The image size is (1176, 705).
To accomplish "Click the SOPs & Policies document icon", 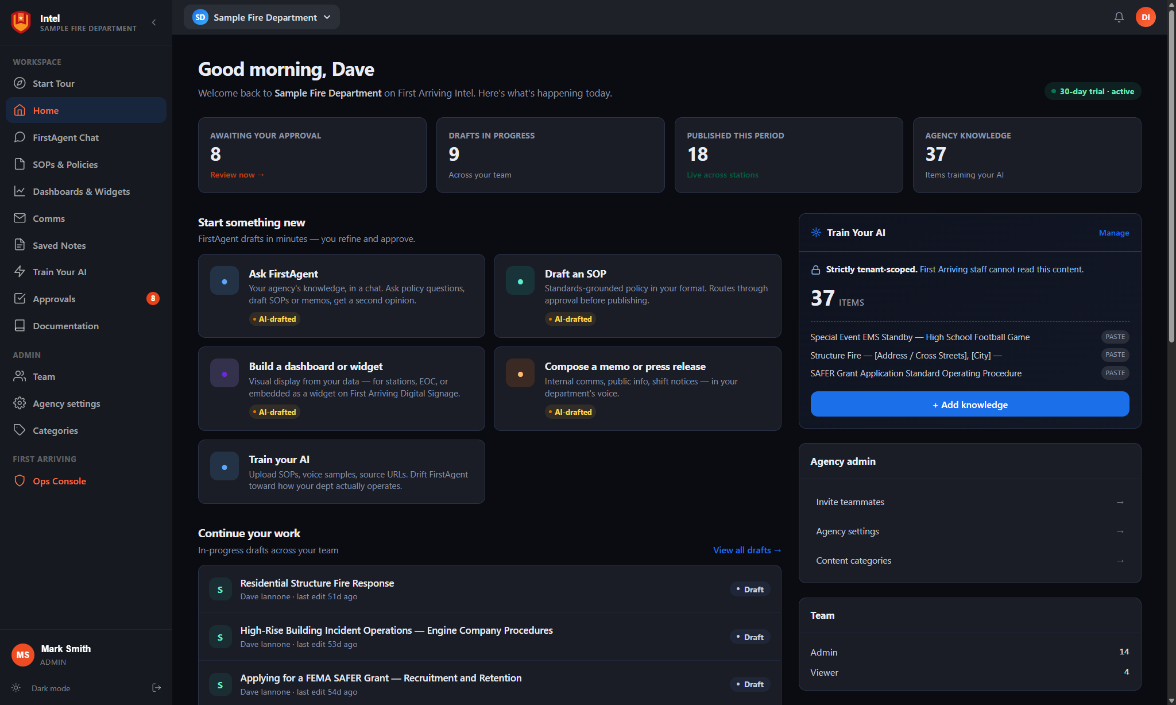I will (20, 164).
